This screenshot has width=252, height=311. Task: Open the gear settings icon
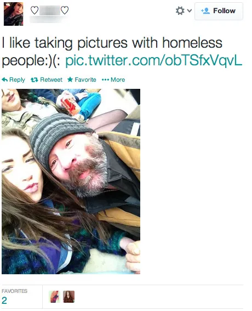tap(180, 10)
